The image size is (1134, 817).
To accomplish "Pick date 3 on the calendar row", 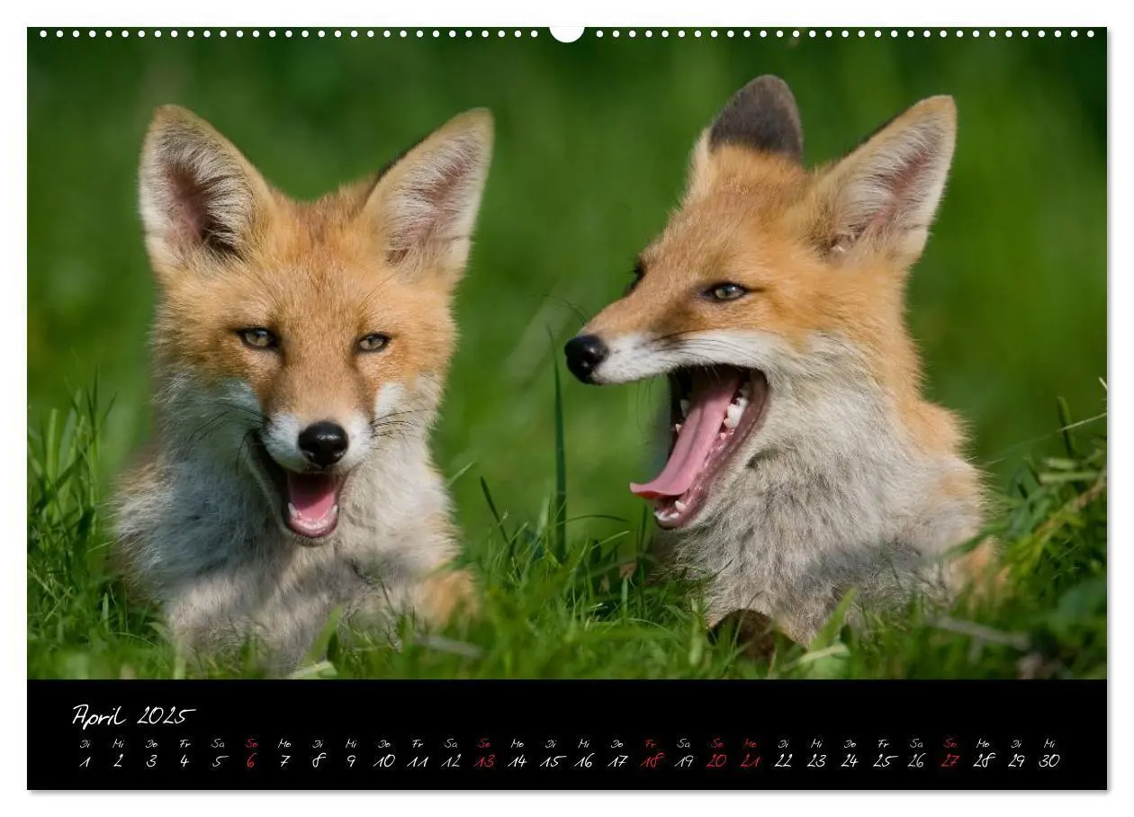I will pos(151,761).
